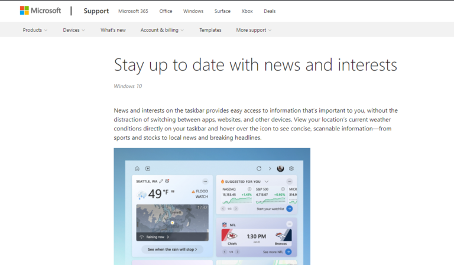The height and width of the screenshot is (265, 454).
Task: Go to the previous stocks page
Action: coord(223,209)
